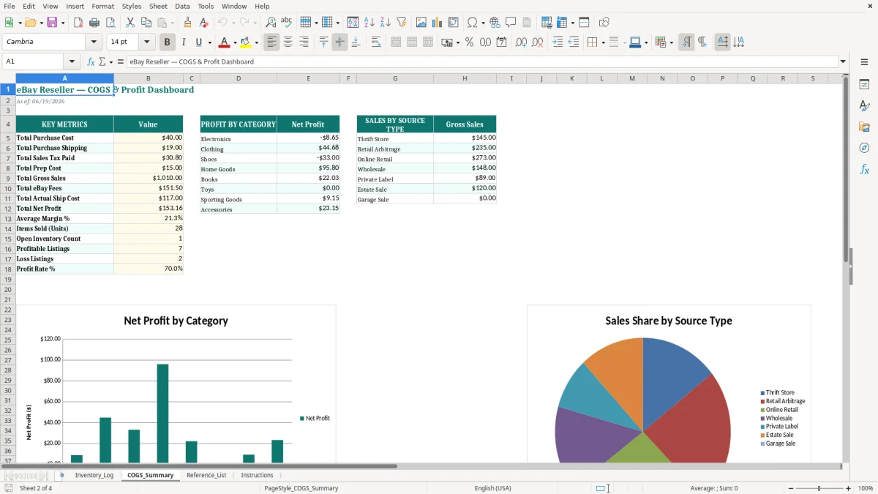Switch to the Inventory_Log sheet tab

pos(94,475)
